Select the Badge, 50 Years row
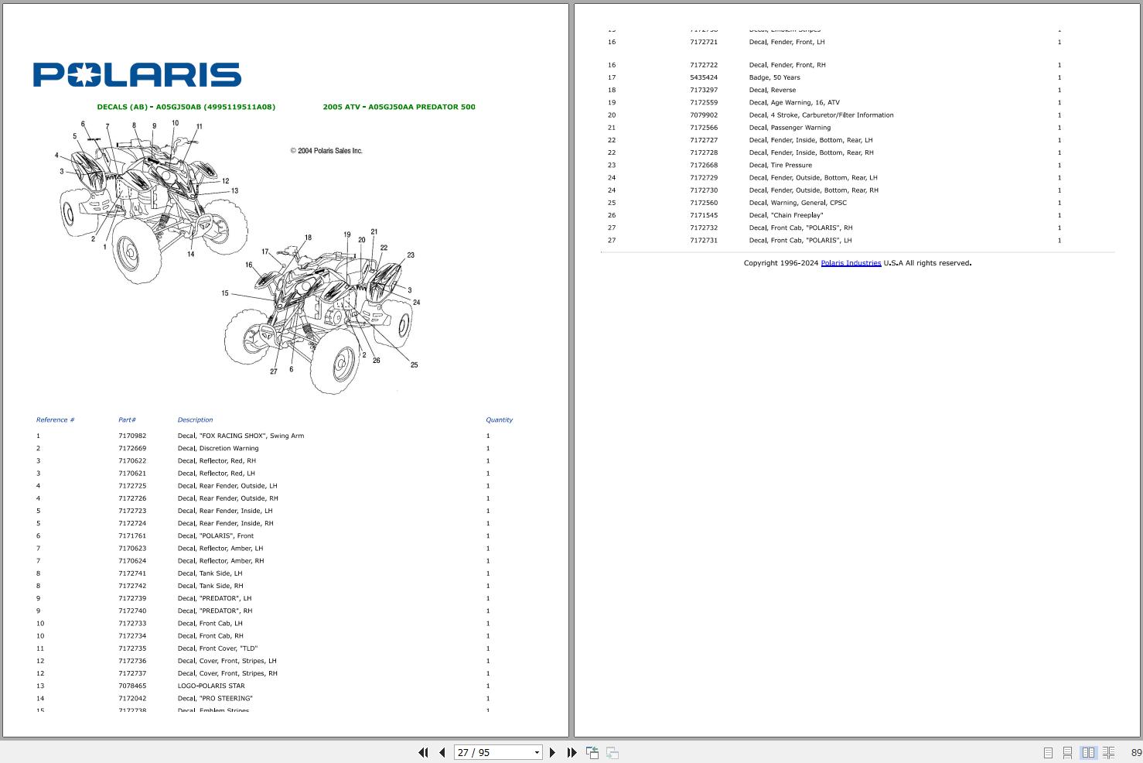This screenshot has height=763, width=1143. pos(774,77)
